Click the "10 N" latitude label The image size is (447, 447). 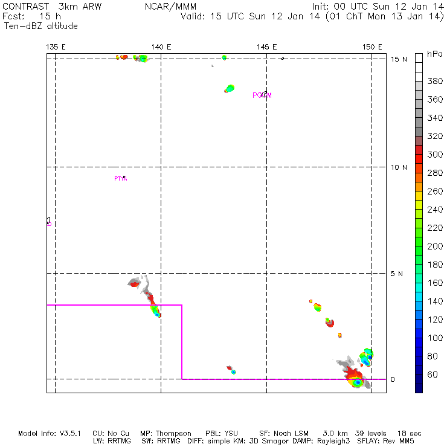tap(399, 167)
